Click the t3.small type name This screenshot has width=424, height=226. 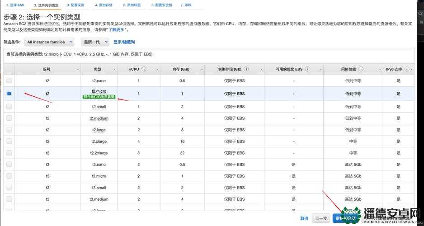coord(99,187)
